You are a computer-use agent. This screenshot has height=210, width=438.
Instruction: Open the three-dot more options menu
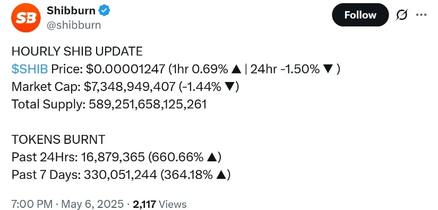pos(421,15)
